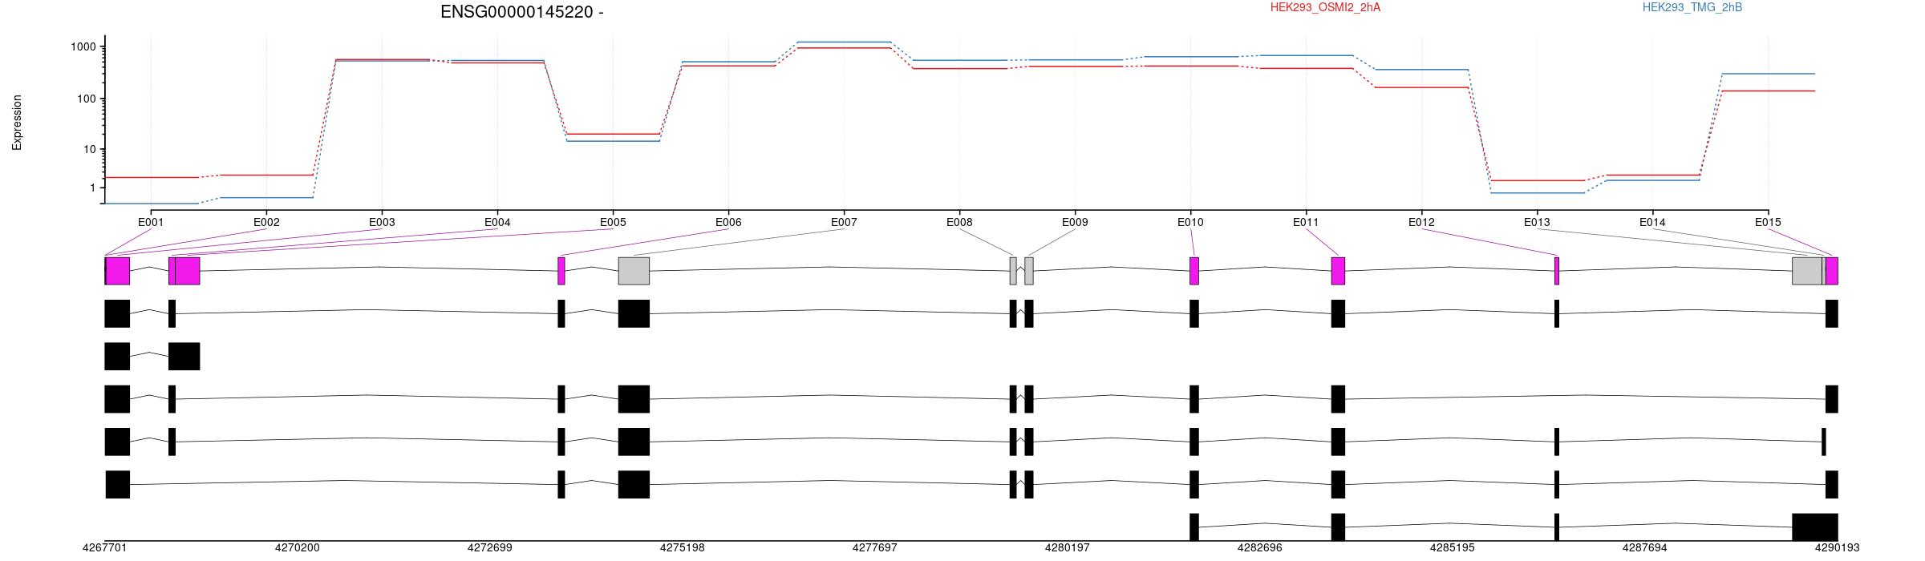Click the E010 exon label
1925x561 pixels.
click(x=1190, y=222)
